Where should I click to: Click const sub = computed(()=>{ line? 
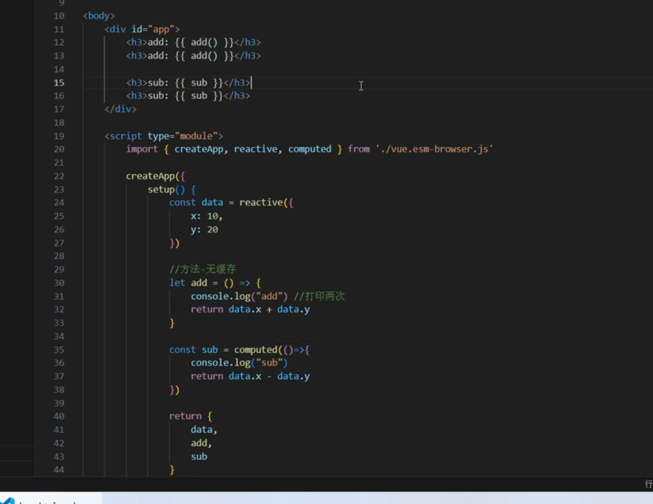coord(239,350)
